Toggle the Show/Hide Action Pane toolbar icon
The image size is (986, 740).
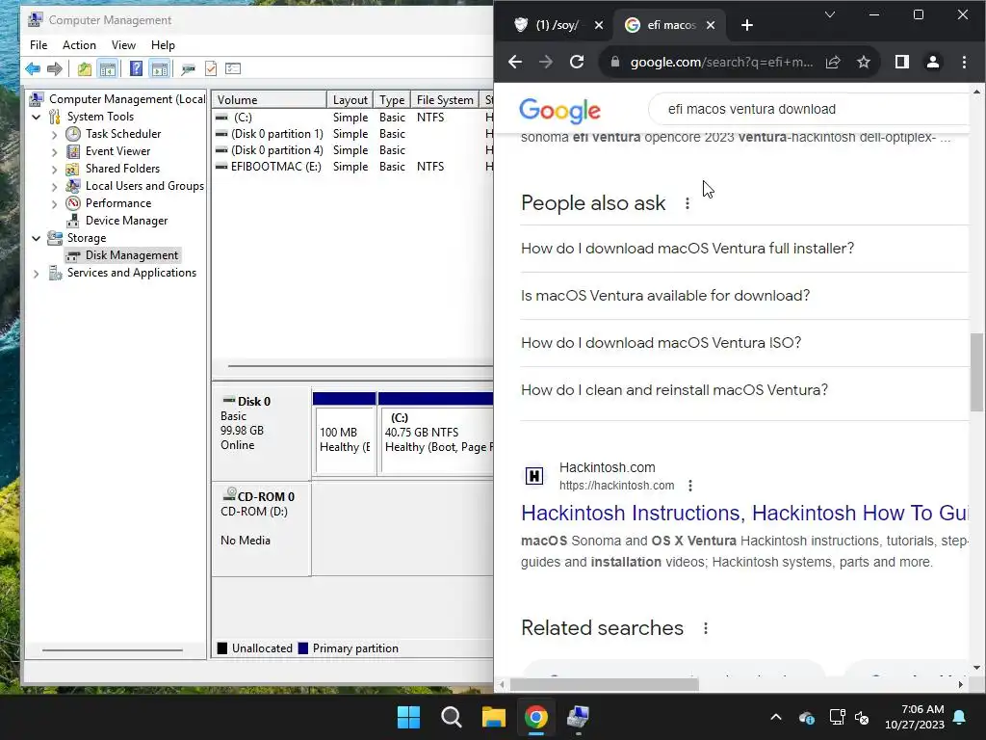pyautogui.click(x=160, y=68)
